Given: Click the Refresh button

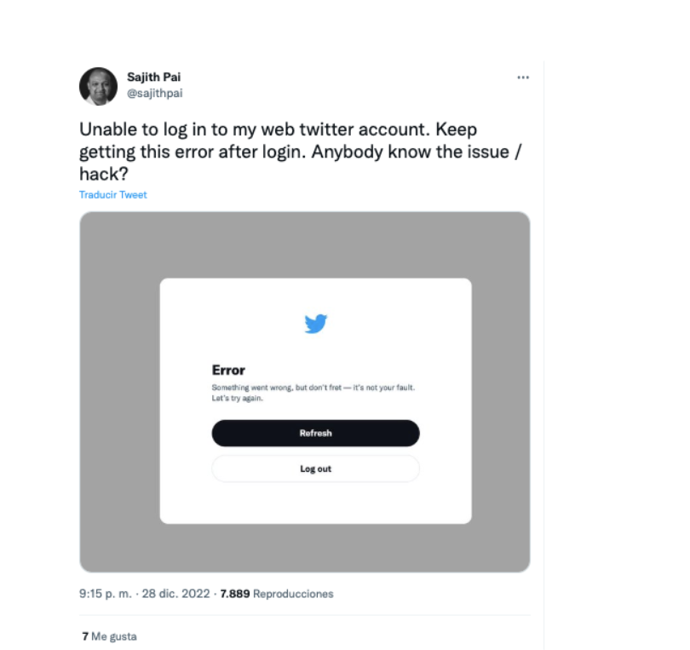Looking at the screenshot, I should [315, 433].
